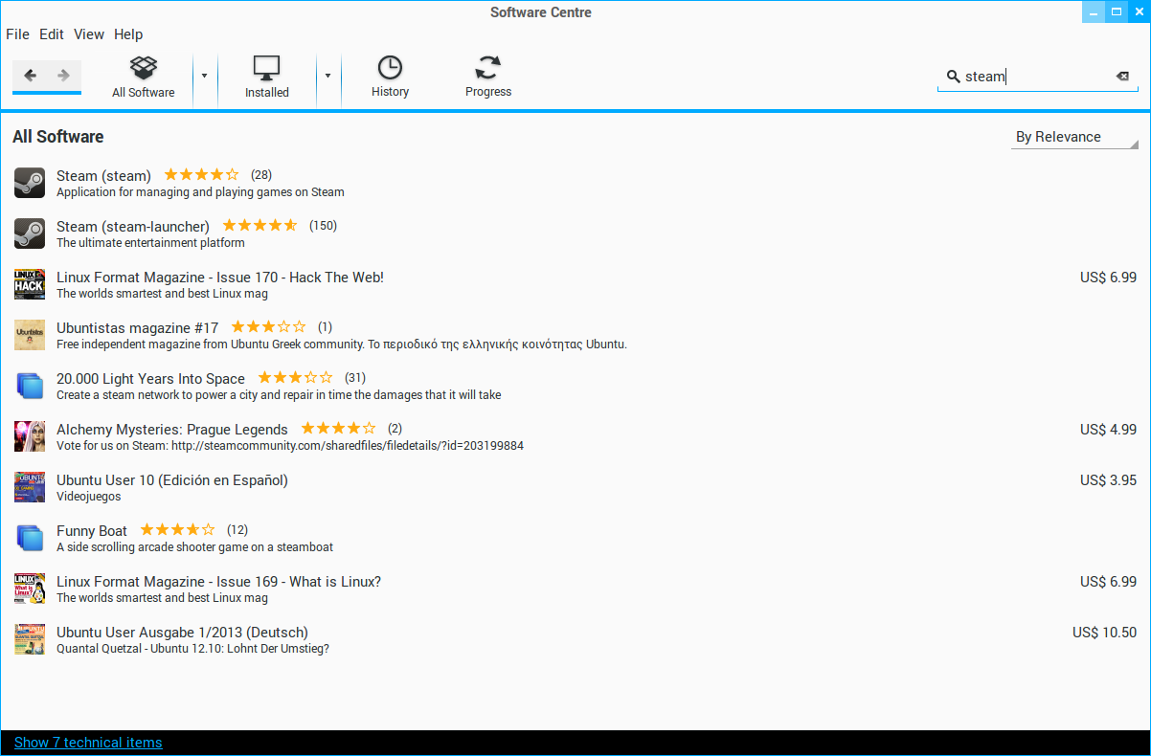Open the All Software view
Screen dimensions: 1151x756
pos(144,78)
